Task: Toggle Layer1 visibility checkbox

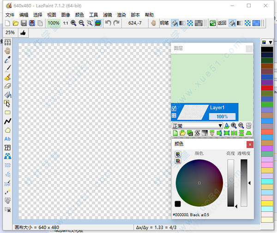Action: point(174,108)
